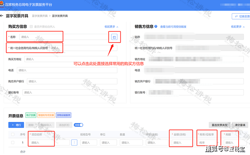Click the back arrow beside 蓝字发票开具

(2, 16)
